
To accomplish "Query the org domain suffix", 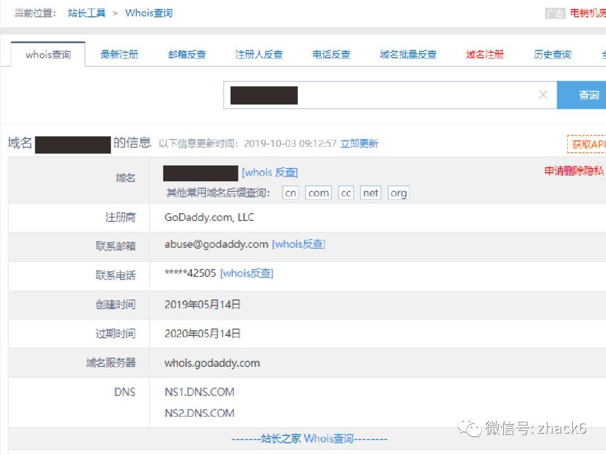I will [398, 192].
